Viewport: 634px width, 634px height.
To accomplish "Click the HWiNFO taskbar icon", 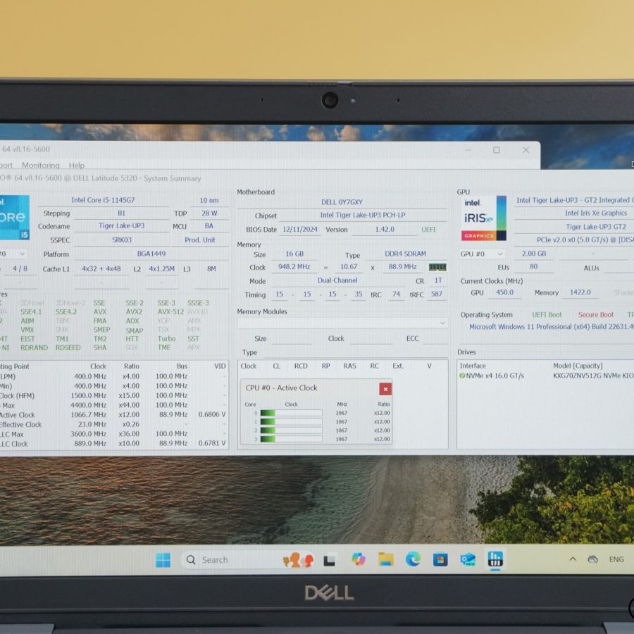I will click(x=495, y=559).
